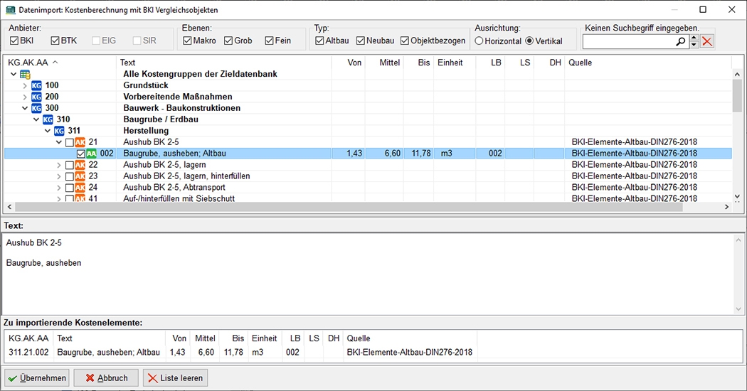Toggle the BKI provider checkbox
The image size is (747, 391).
14,41
